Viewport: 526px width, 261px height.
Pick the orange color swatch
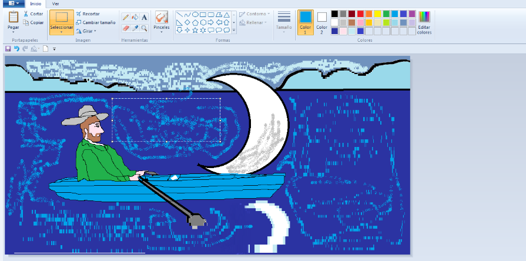pos(369,14)
